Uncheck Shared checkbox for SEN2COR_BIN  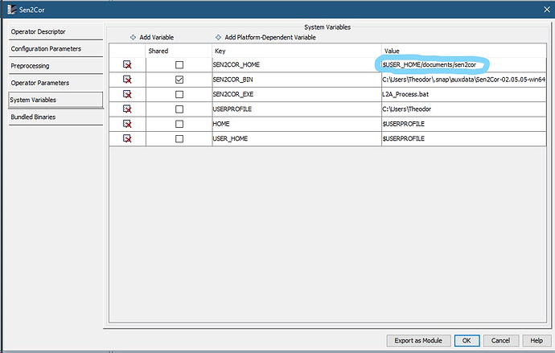[179, 80]
